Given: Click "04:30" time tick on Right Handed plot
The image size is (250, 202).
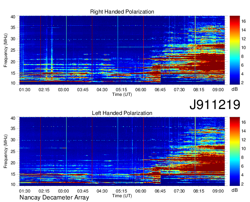Looking at the screenshot, I should 102,90.
